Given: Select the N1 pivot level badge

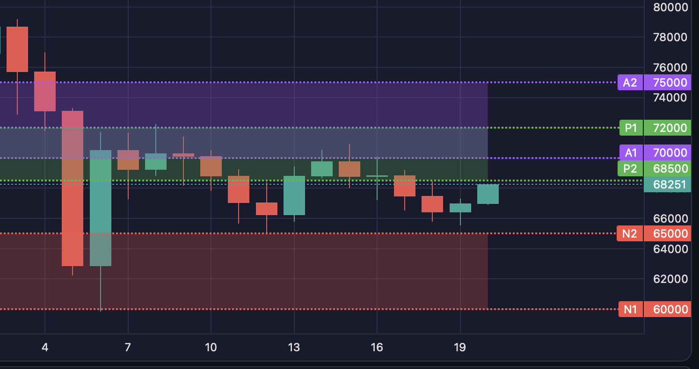Looking at the screenshot, I should click(630, 309).
